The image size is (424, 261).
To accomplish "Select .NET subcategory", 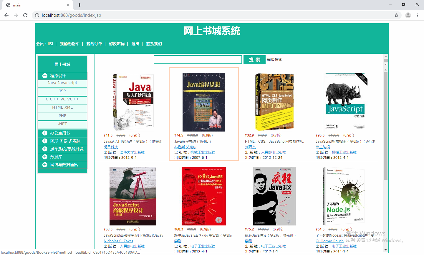I will point(62,124).
